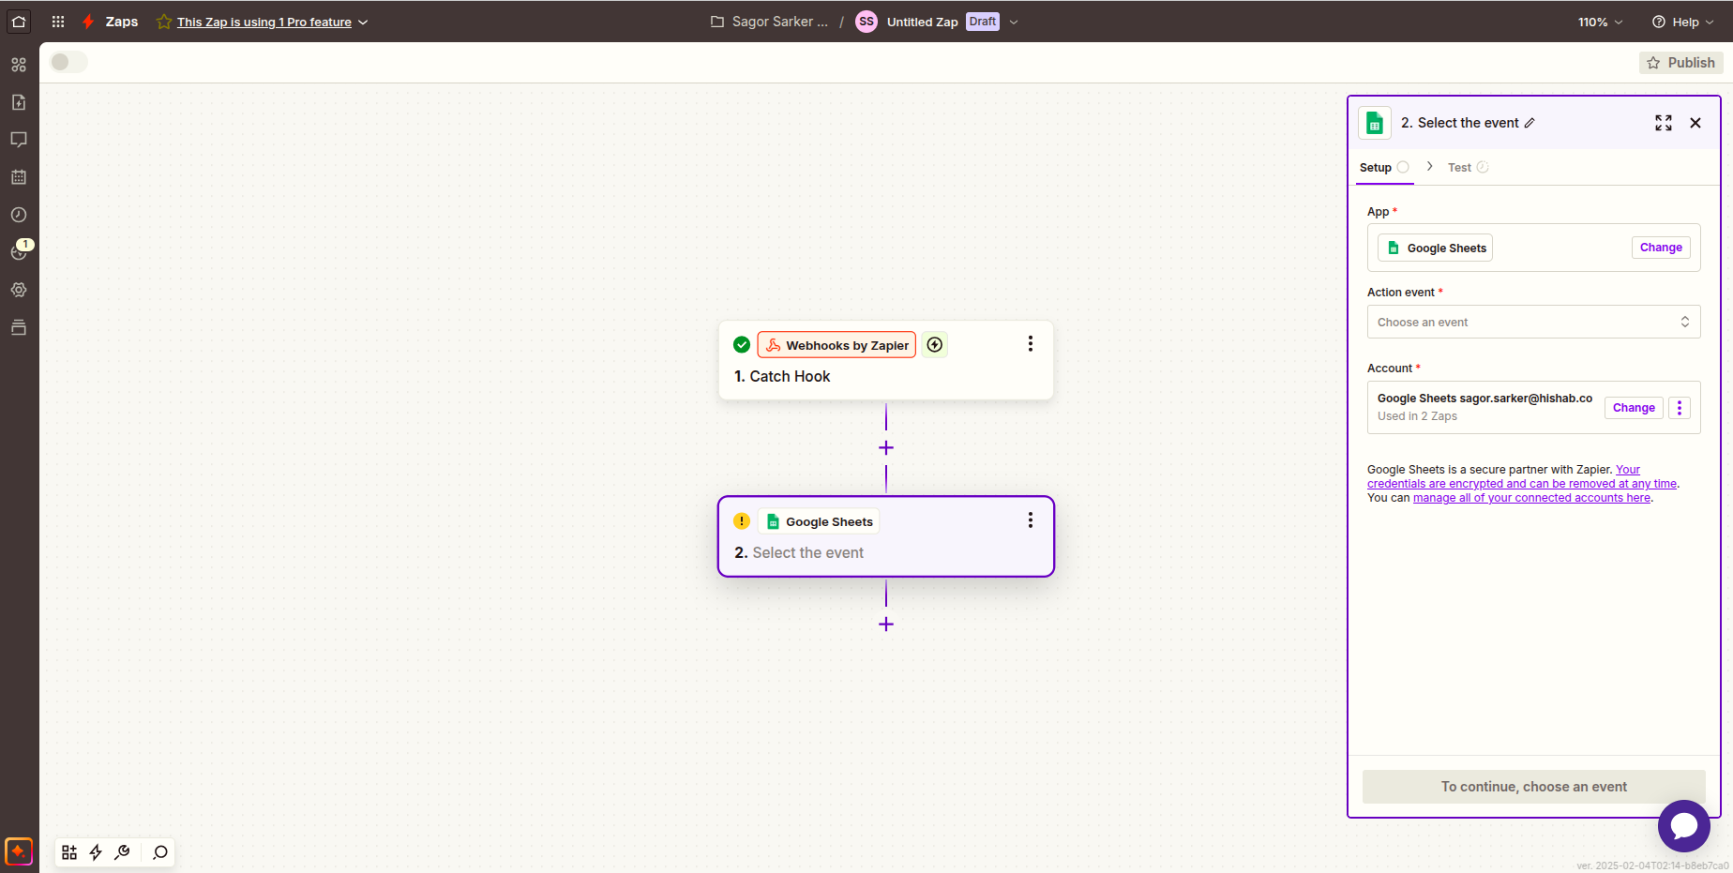Open the AI copilot sparkle icon
The image size is (1733, 873).
pyautogui.click(x=19, y=851)
